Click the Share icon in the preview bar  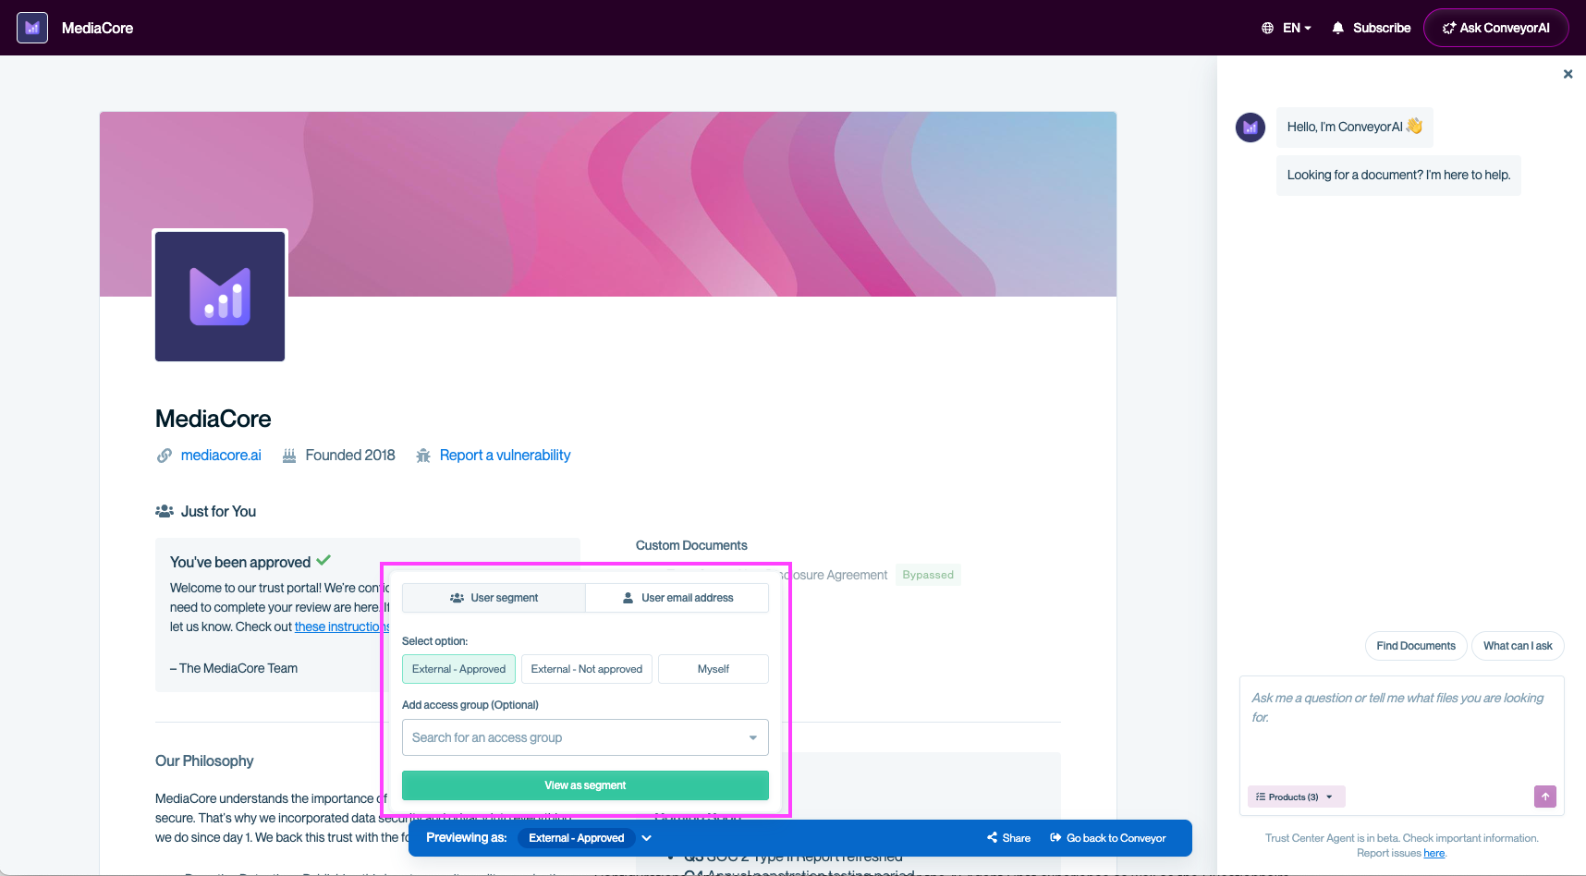[992, 838]
